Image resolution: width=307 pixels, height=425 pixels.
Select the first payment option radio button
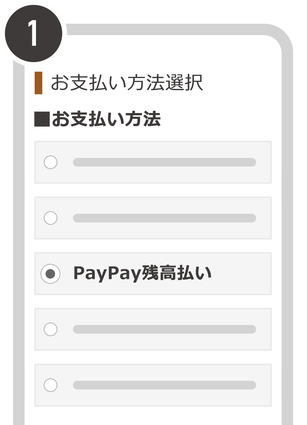click(x=50, y=162)
